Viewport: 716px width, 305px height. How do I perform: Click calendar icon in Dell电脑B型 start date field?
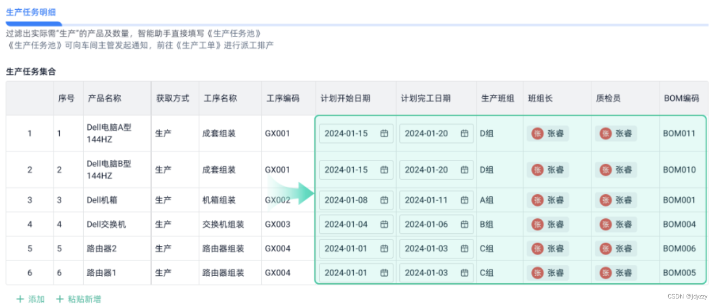pyautogui.click(x=384, y=170)
